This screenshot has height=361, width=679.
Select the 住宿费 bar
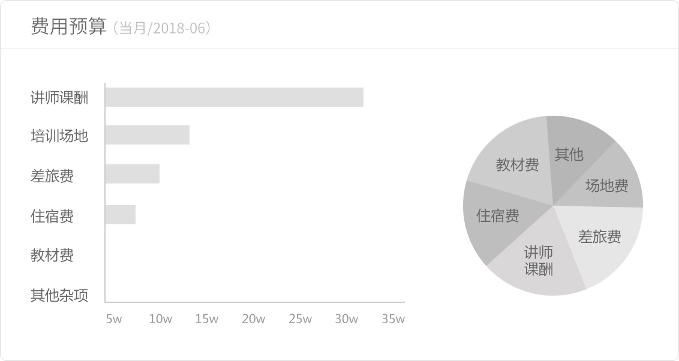[121, 215]
